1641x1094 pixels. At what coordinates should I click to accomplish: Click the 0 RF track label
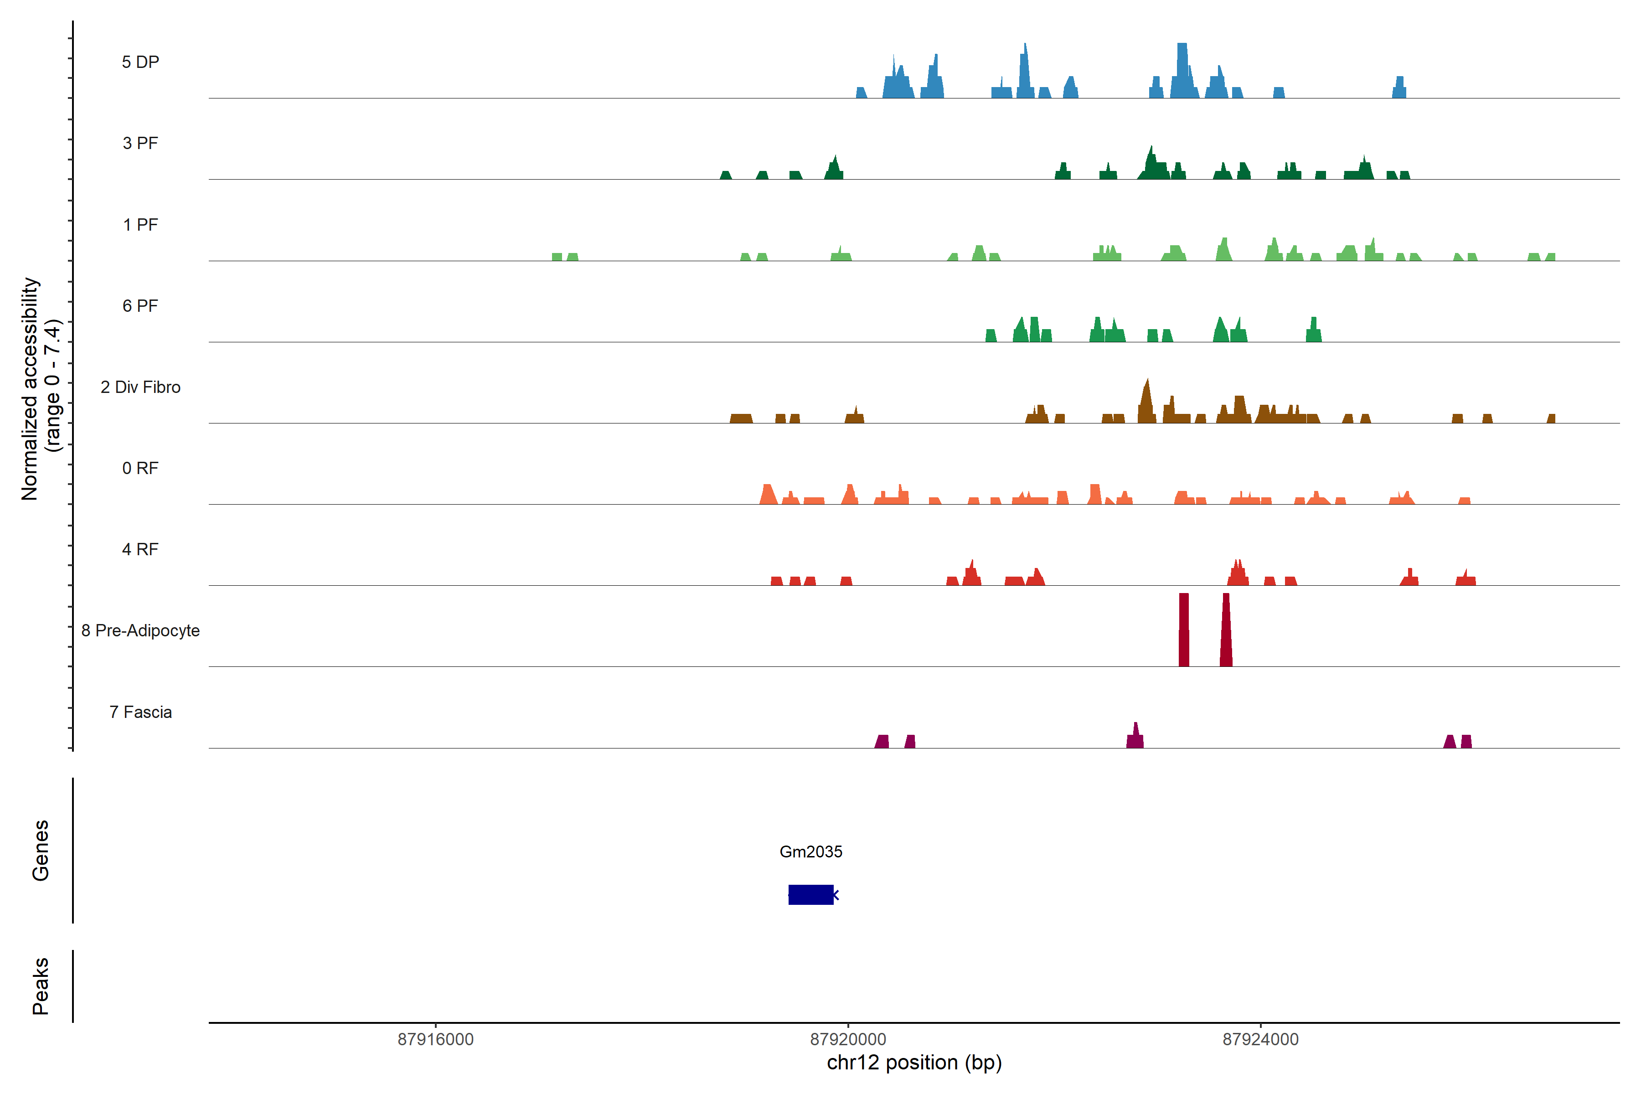140,468
